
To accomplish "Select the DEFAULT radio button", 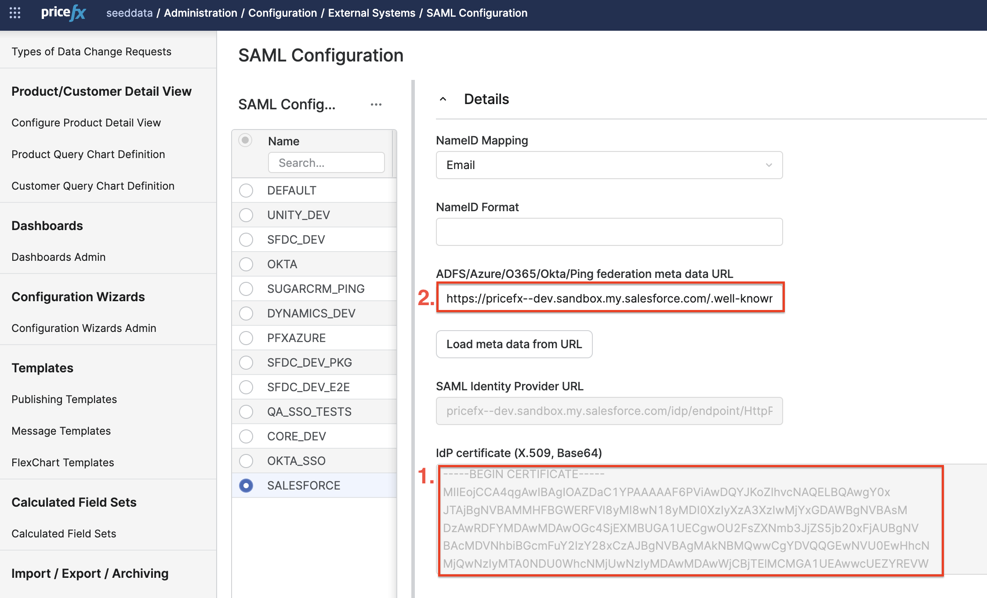I will [x=246, y=191].
